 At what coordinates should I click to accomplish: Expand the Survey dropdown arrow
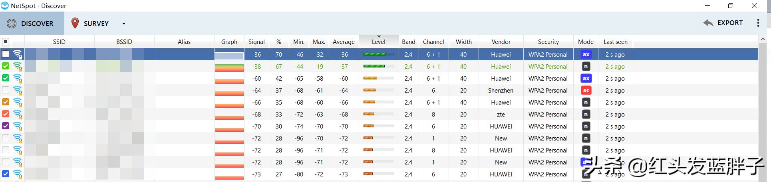coord(123,24)
